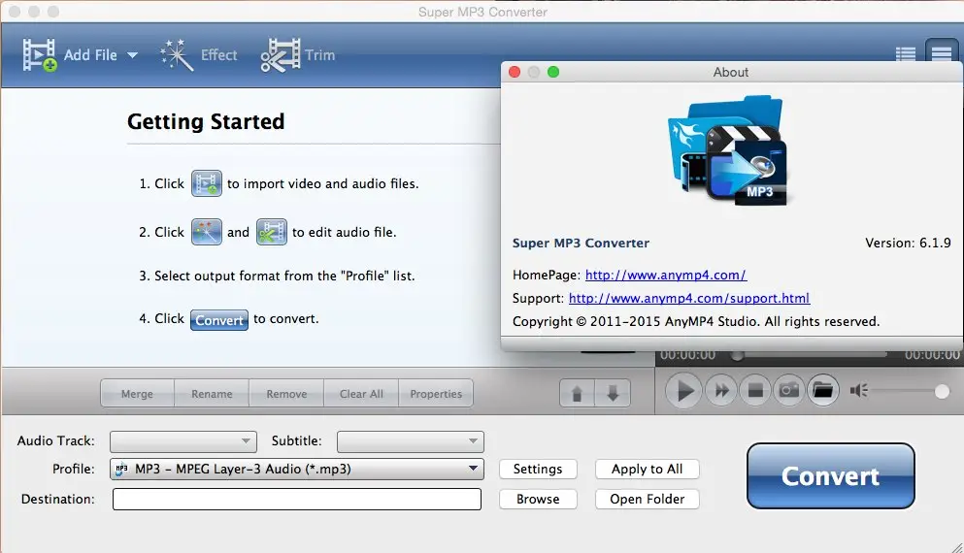Click the Merge button
The width and height of the screenshot is (964, 553).
(137, 394)
